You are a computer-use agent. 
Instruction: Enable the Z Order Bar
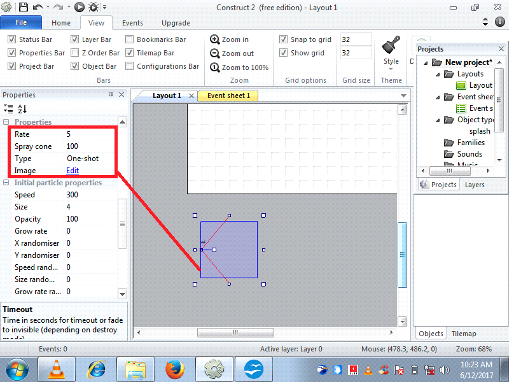click(75, 53)
